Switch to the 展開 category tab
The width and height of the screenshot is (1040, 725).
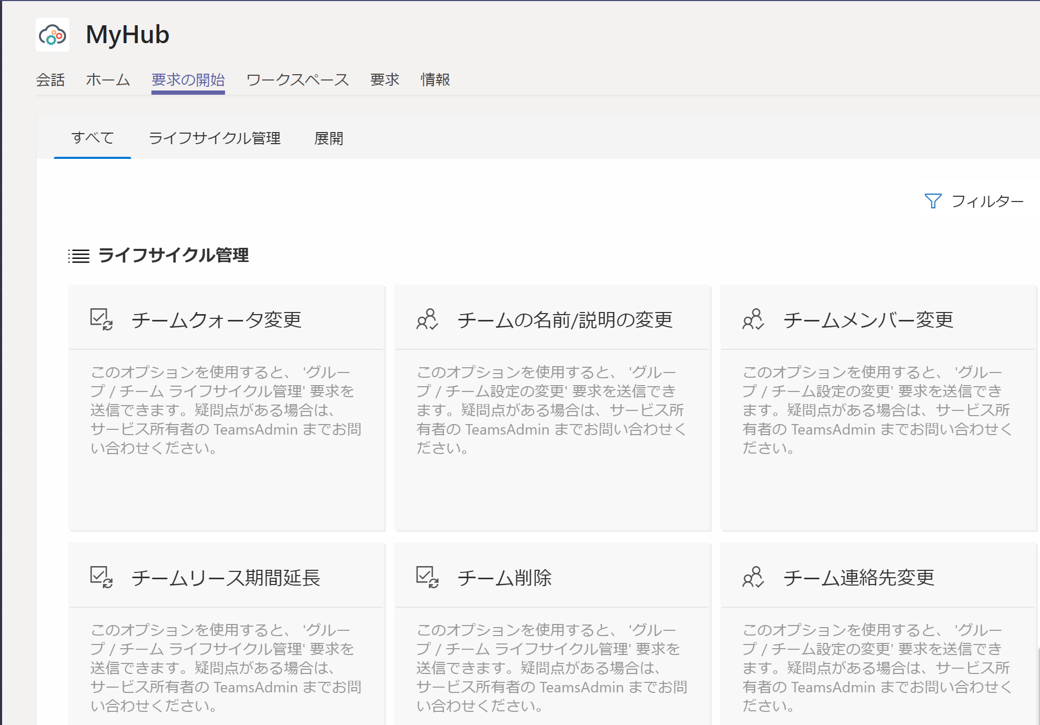(329, 138)
